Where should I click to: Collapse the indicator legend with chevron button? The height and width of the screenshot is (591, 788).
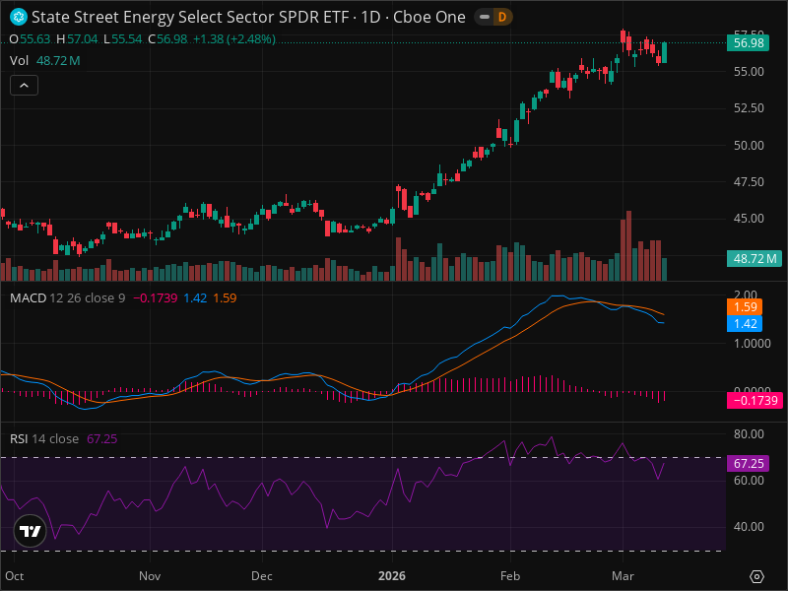24,86
